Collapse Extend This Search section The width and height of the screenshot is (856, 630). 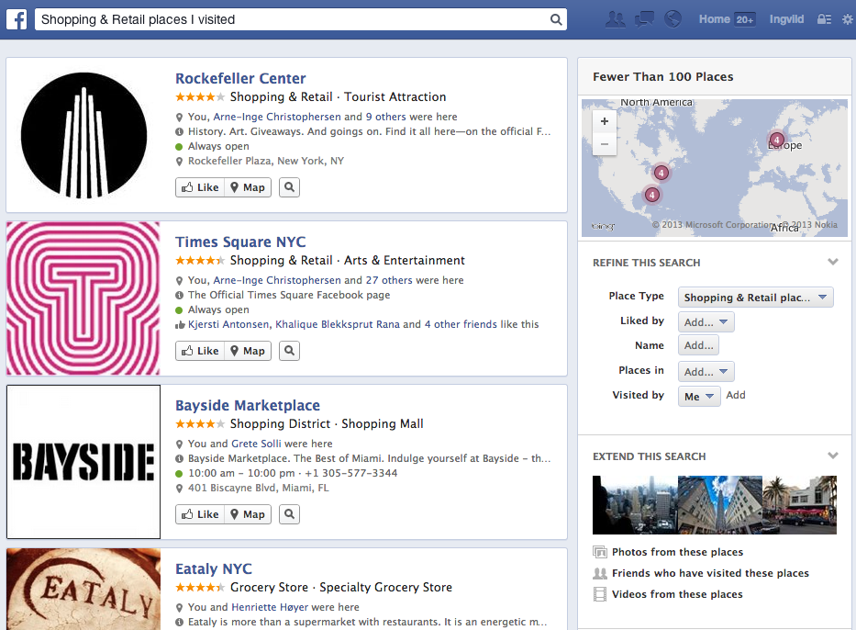[832, 456]
